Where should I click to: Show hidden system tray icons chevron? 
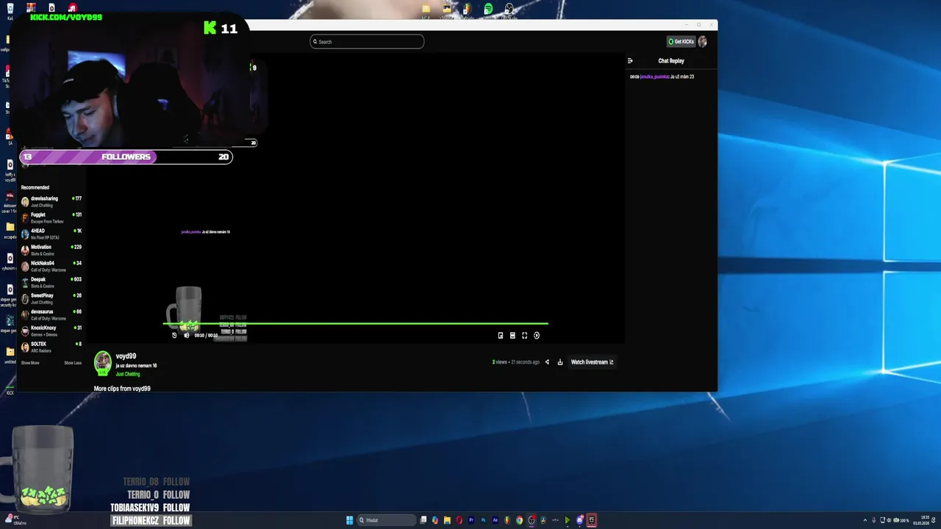click(865, 520)
